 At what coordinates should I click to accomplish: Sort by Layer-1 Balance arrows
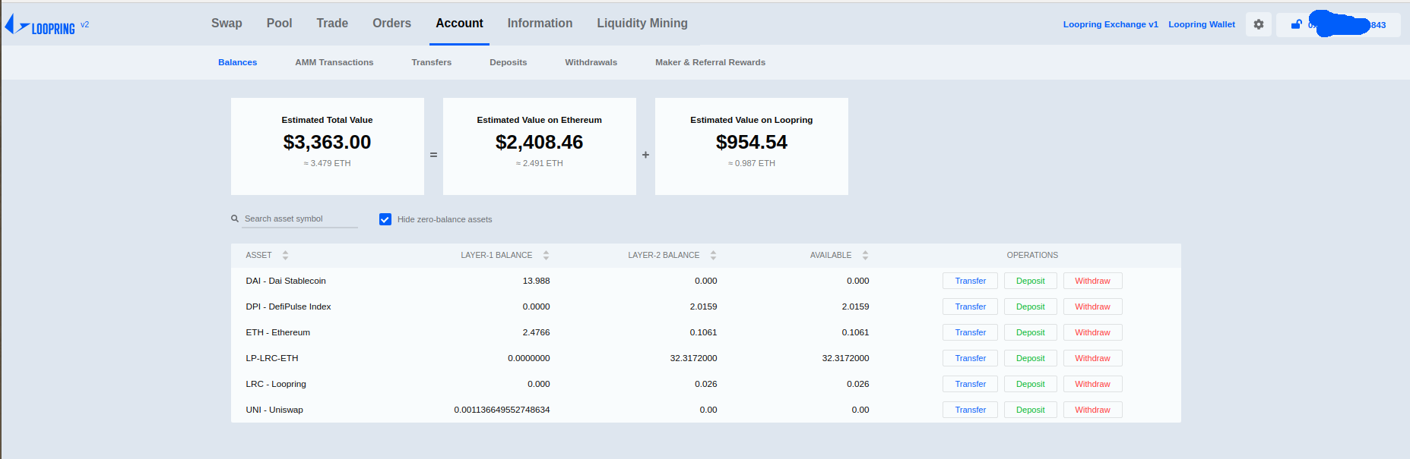click(x=546, y=256)
